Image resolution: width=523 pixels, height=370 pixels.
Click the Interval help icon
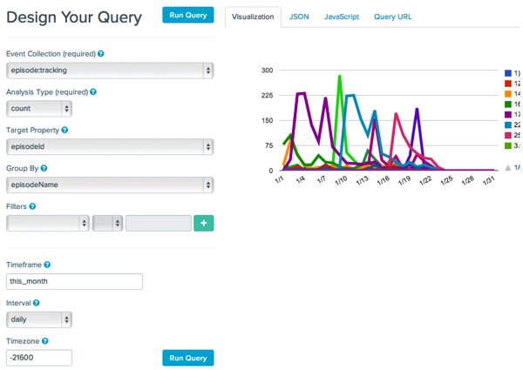[37, 303]
